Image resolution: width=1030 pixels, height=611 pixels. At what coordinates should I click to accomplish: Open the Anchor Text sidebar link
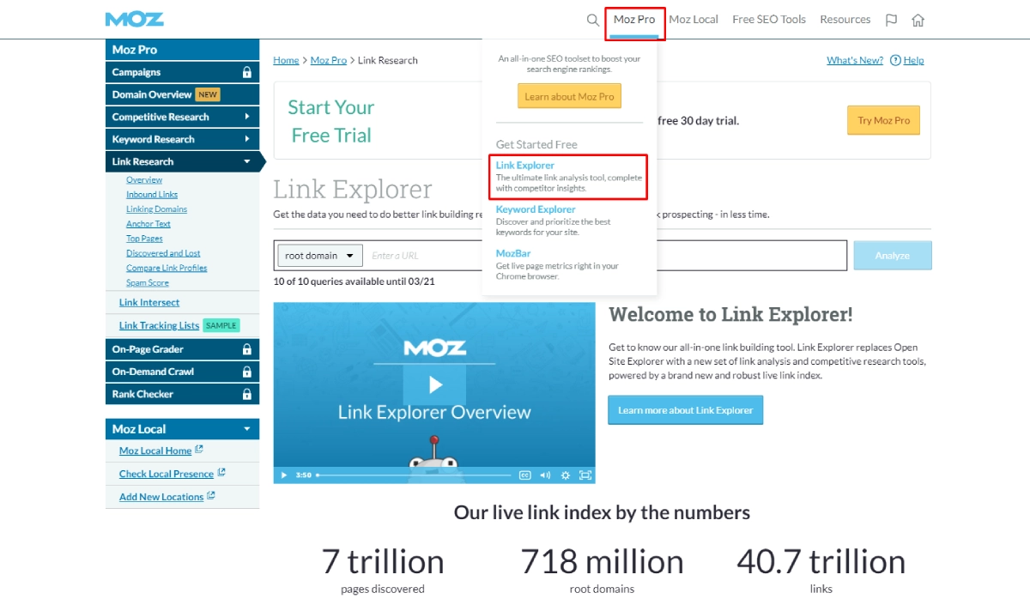click(148, 224)
